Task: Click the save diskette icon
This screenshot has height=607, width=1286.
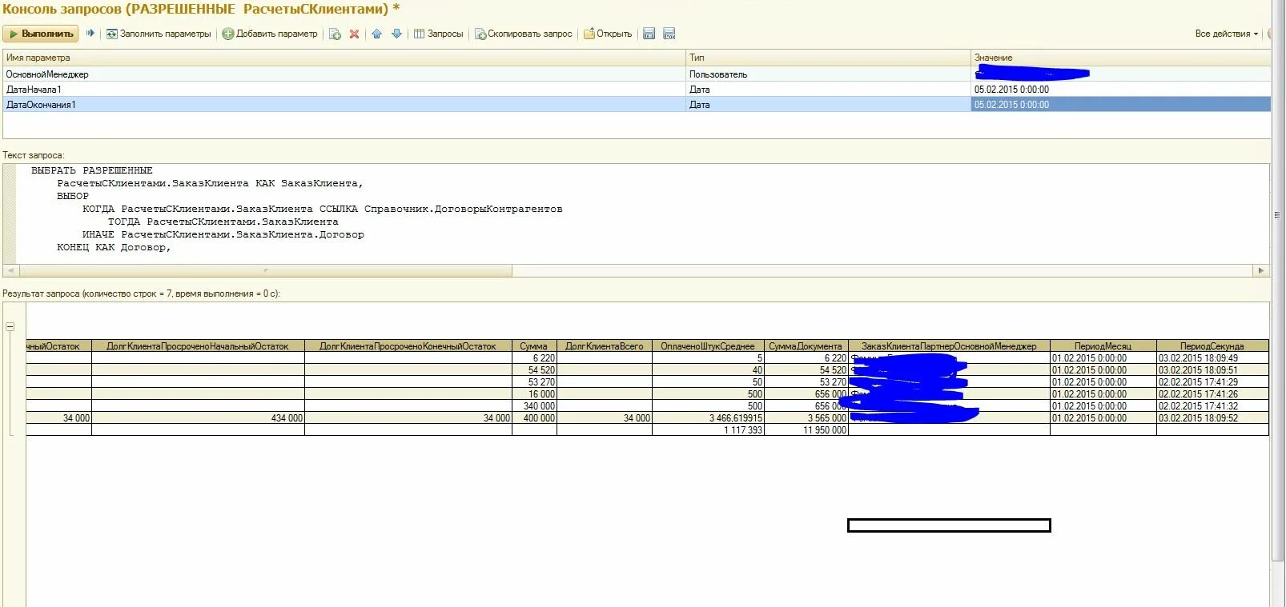Action: tap(649, 34)
